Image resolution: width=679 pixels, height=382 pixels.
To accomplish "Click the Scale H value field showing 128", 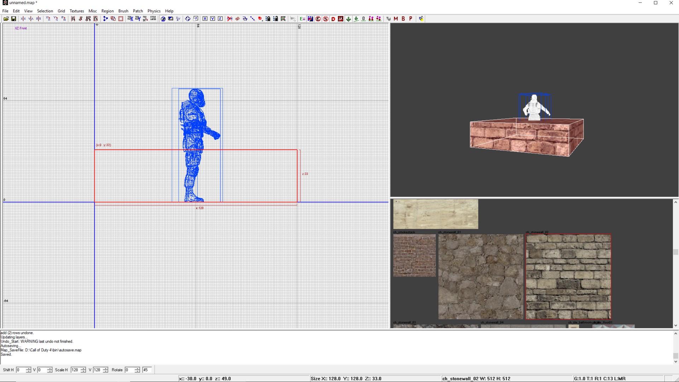I will pos(76,370).
